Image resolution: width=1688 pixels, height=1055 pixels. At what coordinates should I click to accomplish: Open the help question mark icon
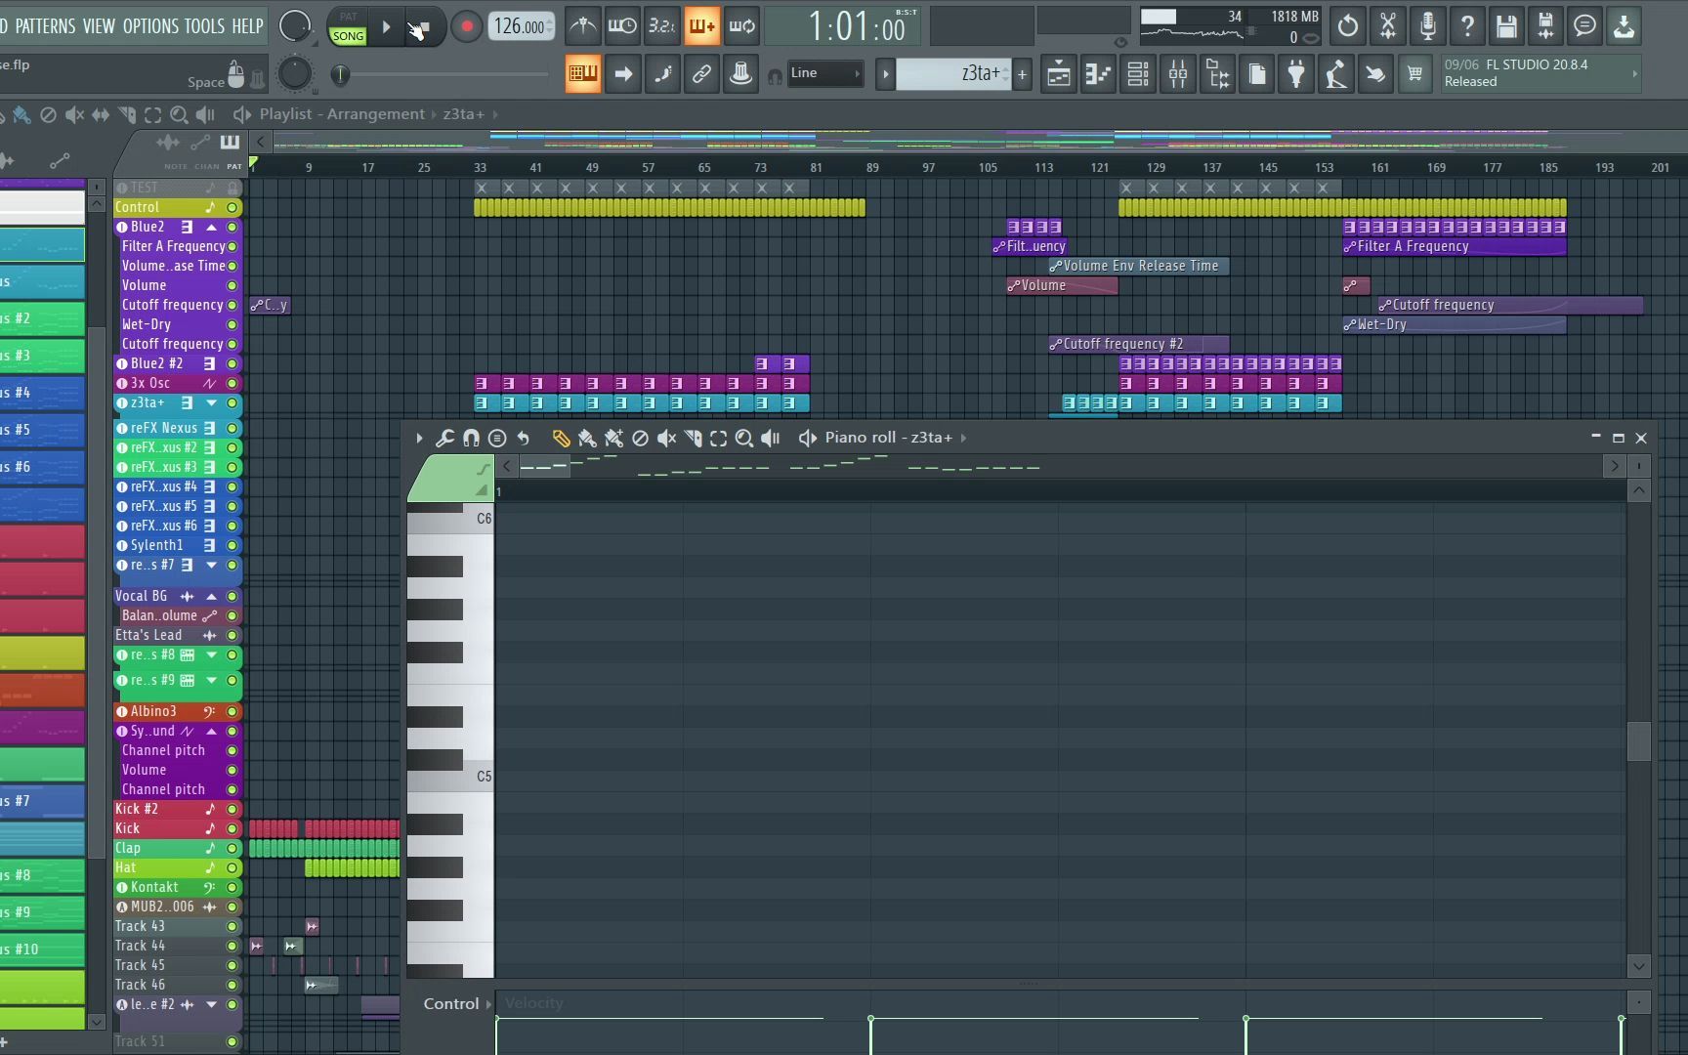[x=1467, y=26]
